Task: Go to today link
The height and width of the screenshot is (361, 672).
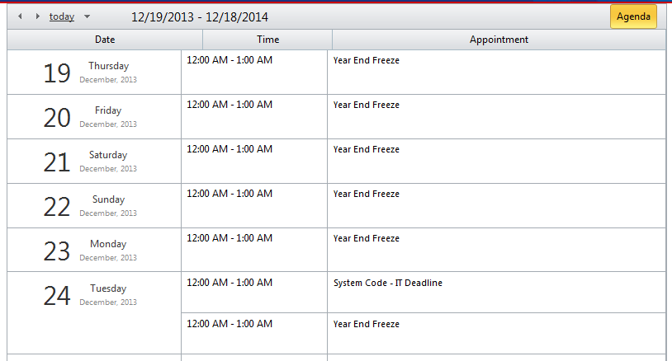Action: (61, 16)
